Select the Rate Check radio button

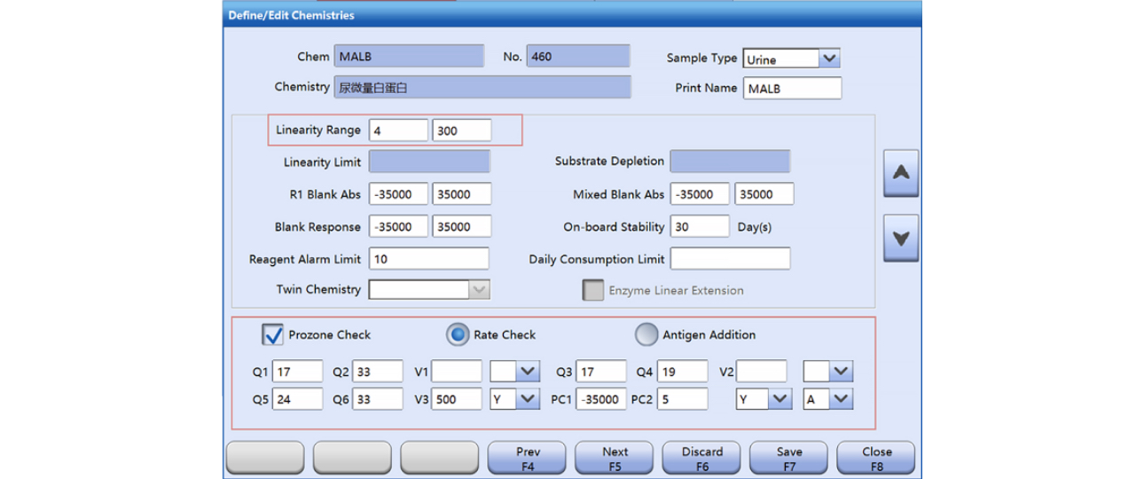(x=458, y=334)
